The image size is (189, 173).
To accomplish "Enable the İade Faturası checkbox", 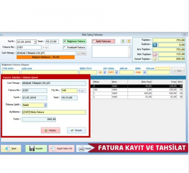I will pos(94,41).
